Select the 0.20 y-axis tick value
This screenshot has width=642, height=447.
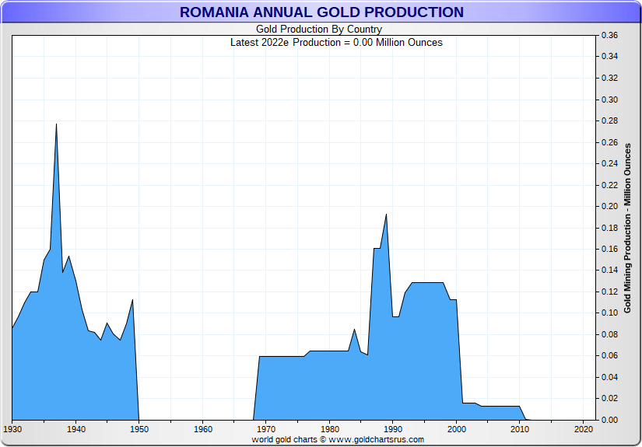(609, 207)
